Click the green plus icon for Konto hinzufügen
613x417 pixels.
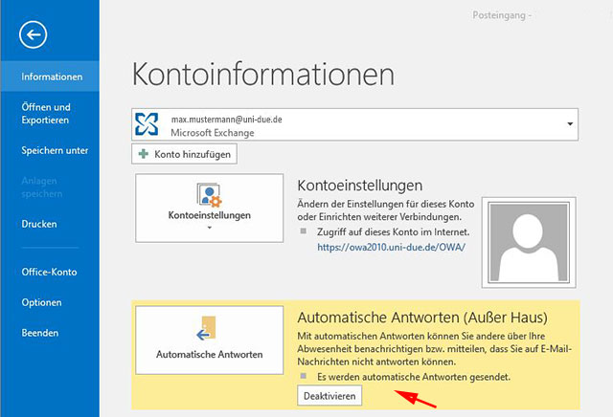pyautogui.click(x=144, y=153)
